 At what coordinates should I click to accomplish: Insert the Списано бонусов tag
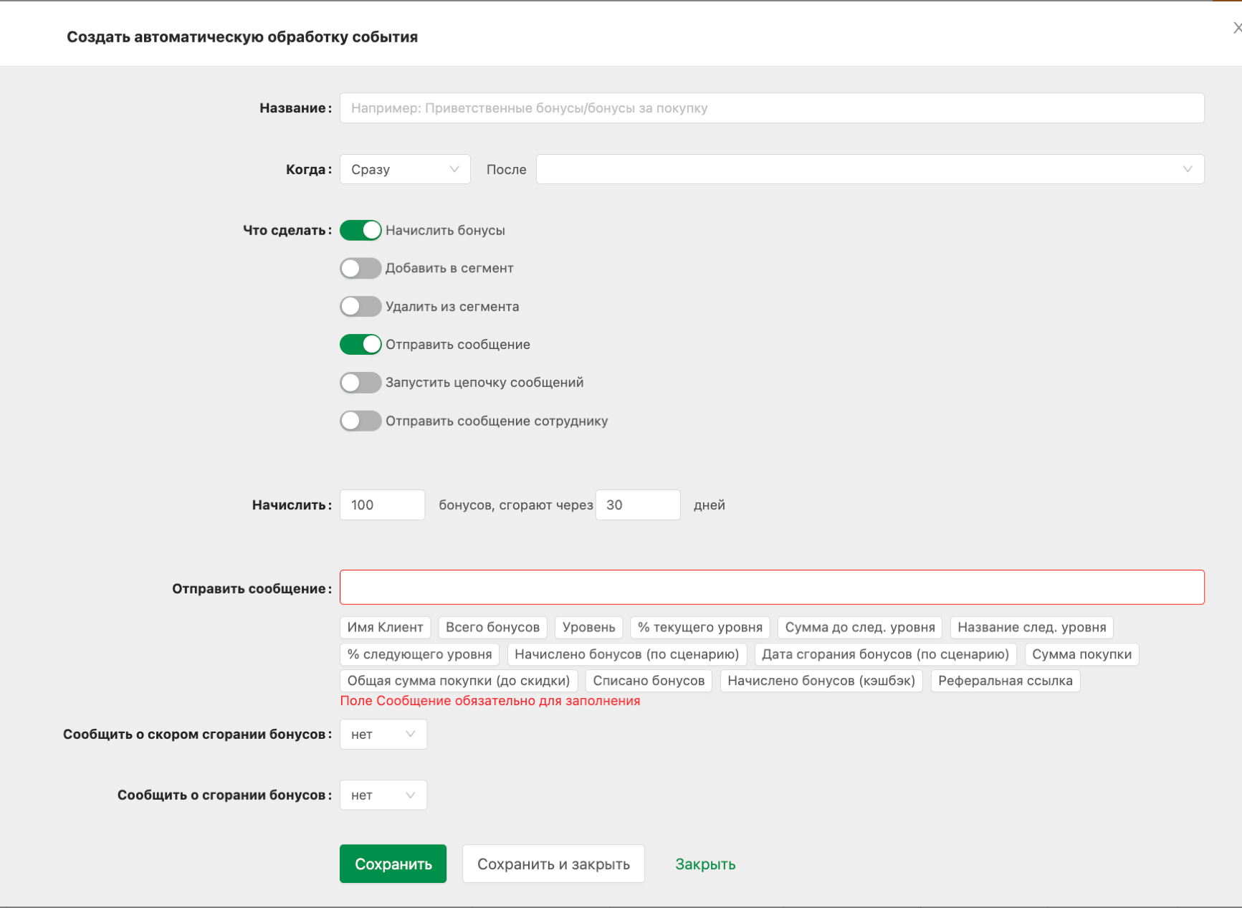[649, 681]
